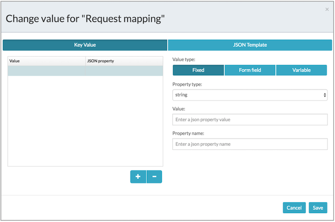Close the dialog with the X icon

[327, 9]
